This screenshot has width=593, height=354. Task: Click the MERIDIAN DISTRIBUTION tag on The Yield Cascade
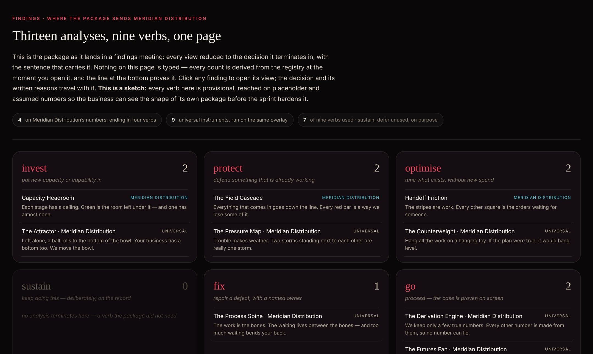(351, 198)
